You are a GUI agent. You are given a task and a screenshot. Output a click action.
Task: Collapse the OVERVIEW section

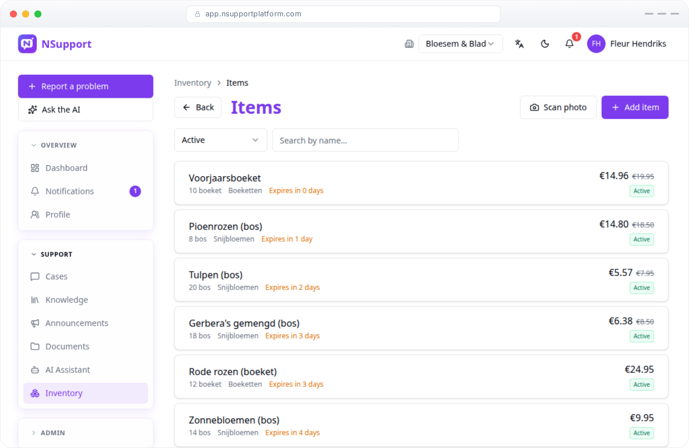pyautogui.click(x=54, y=145)
